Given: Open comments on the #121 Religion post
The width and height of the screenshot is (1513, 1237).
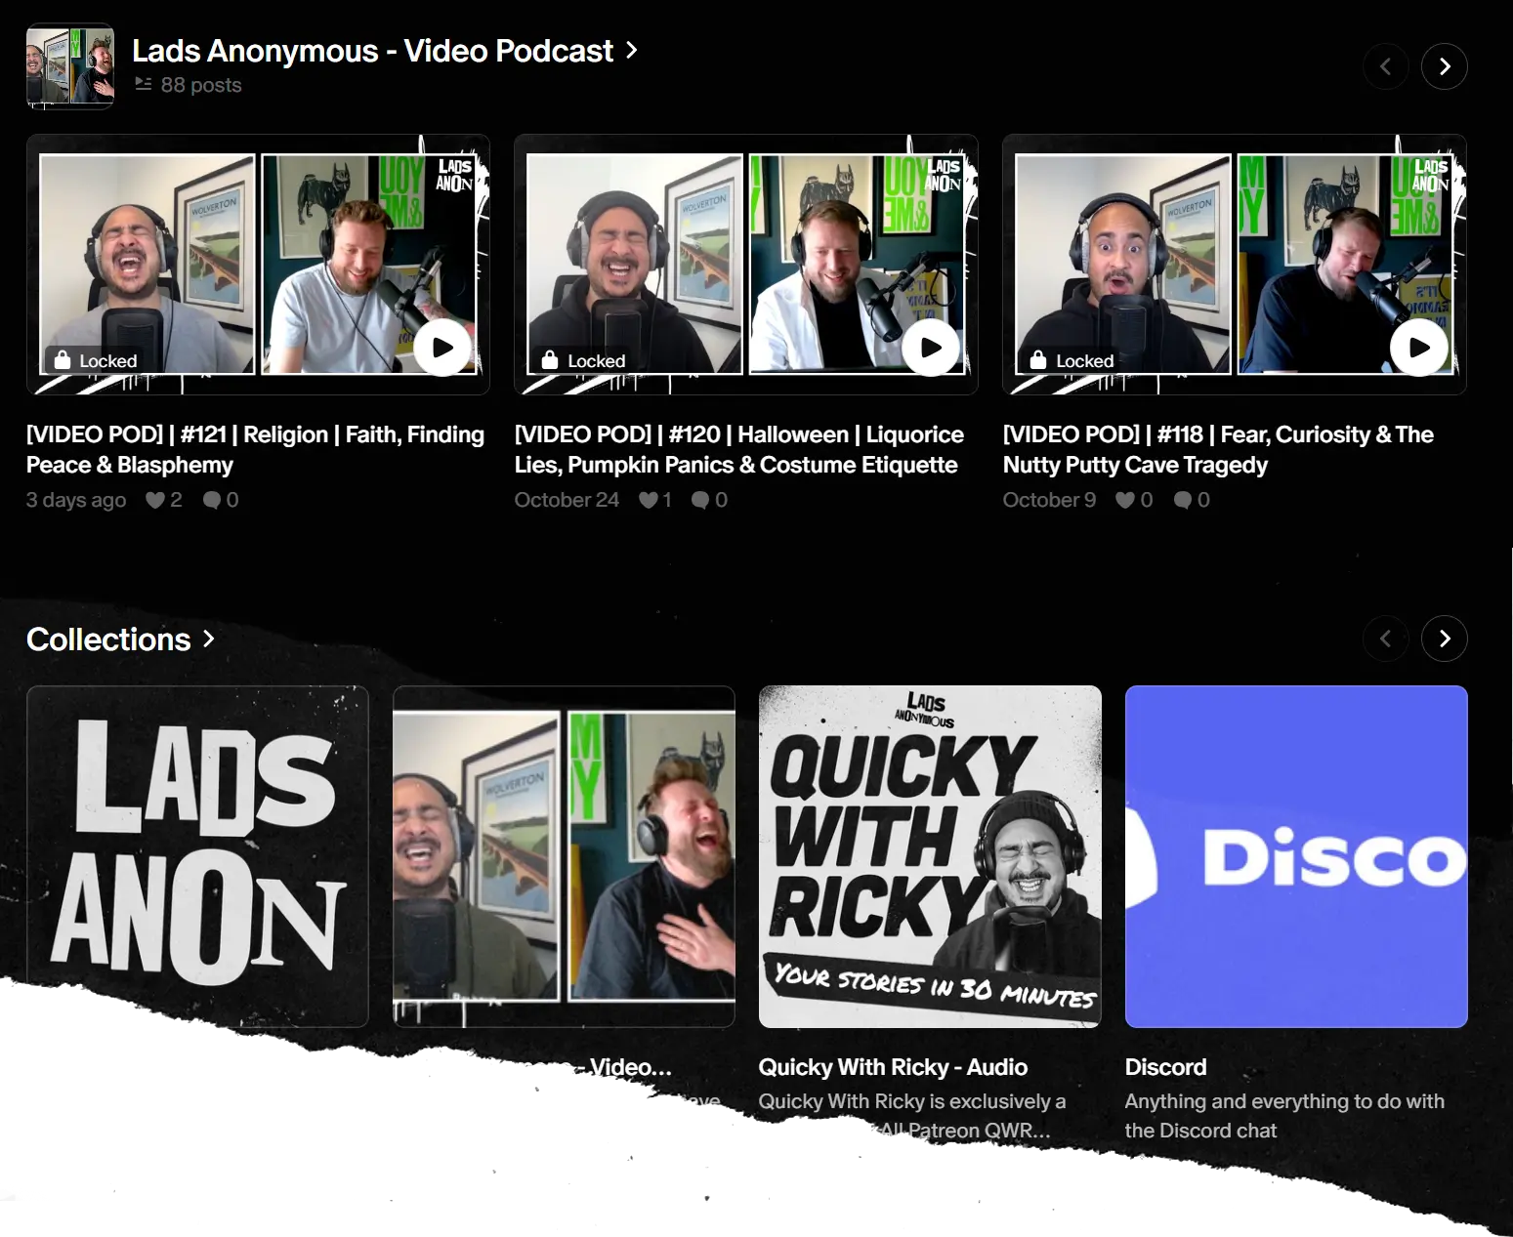Looking at the screenshot, I should coord(212,501).
